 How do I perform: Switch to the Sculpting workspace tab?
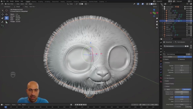pos(40,2)
